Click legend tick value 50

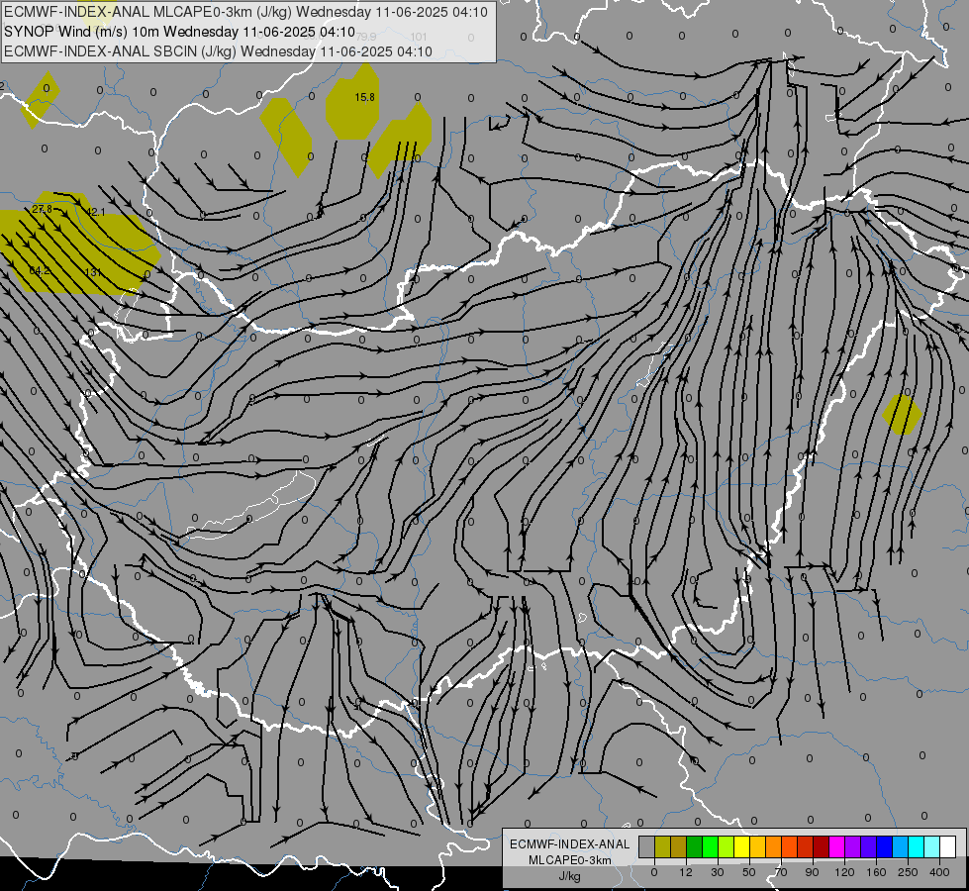click(749, 872)
